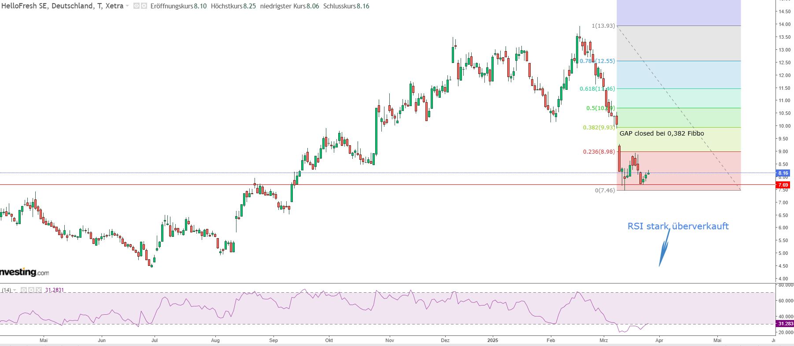Screen dimensions: 794x346
Task: Remove the RSI indicator with X icon
Action: [38, 290]
